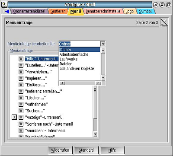Viewport: 173px width, 156px height.
Task: Pick Laufwerke from the dropdown list
Action: (x=80, y=59)
